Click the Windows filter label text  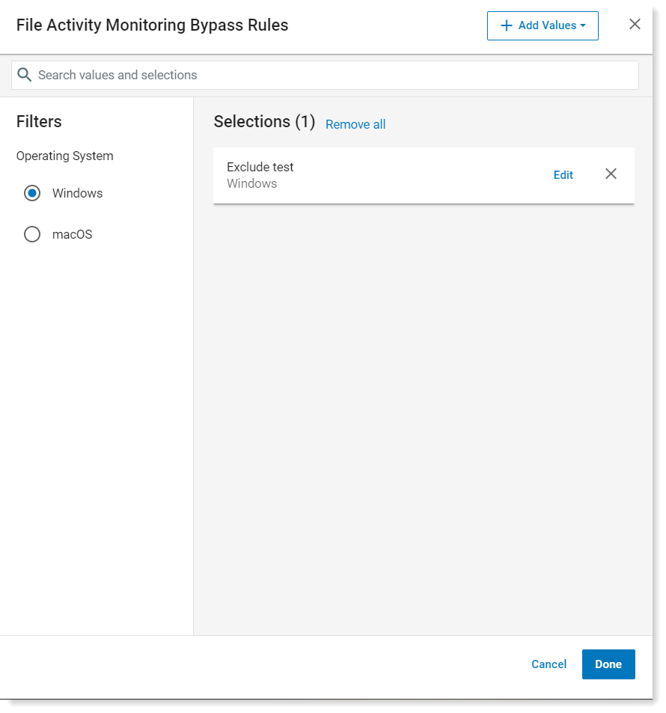[77, 193]
